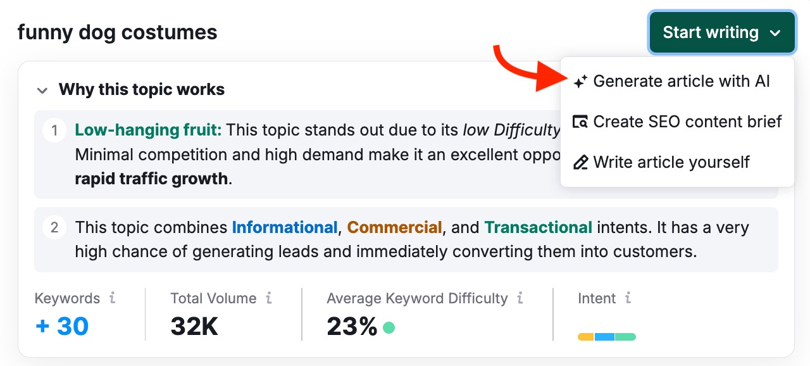Click the green segment of intent bar

coord(625,337)
